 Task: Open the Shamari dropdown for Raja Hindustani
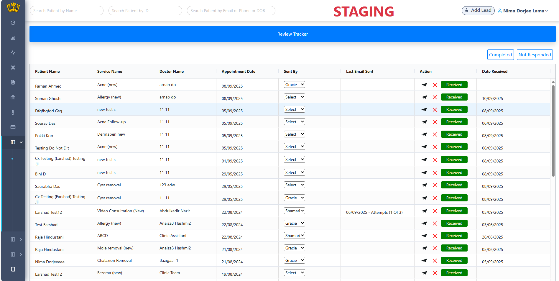coord(294,236)
